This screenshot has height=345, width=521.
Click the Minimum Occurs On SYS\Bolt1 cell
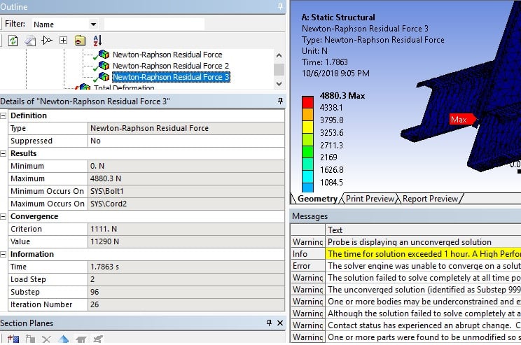coord(186,191)
